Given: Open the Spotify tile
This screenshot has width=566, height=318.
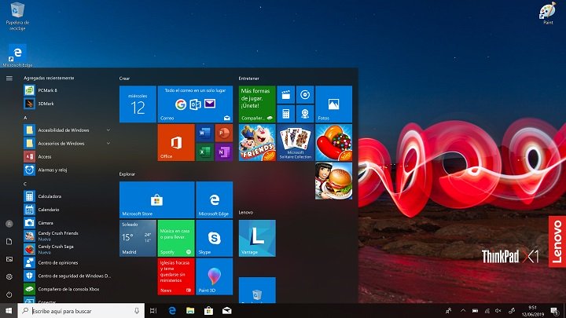Looking at the screenshot, I should click(176, 238).
